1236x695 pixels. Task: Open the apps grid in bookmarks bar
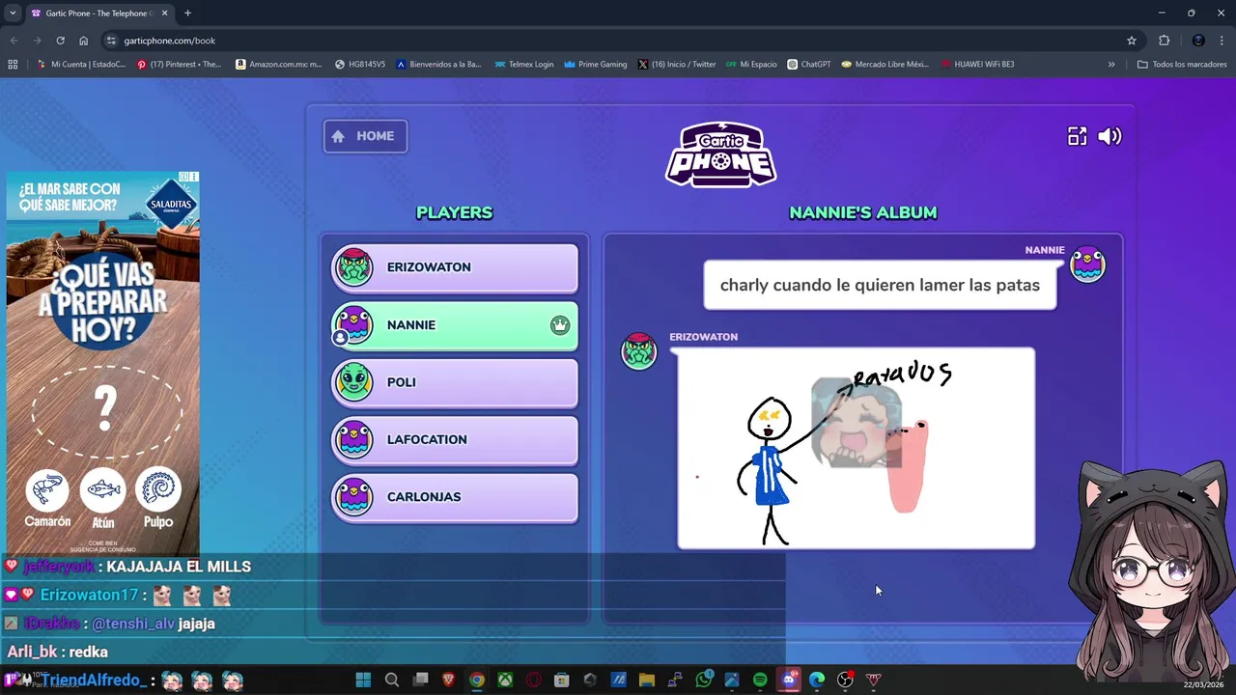pyautogui.click(x=13, y=65)
